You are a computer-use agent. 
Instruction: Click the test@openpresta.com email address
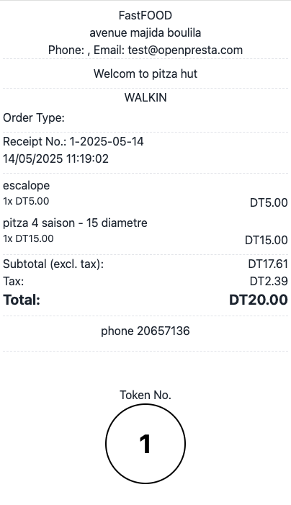click(x=185, y=50)
